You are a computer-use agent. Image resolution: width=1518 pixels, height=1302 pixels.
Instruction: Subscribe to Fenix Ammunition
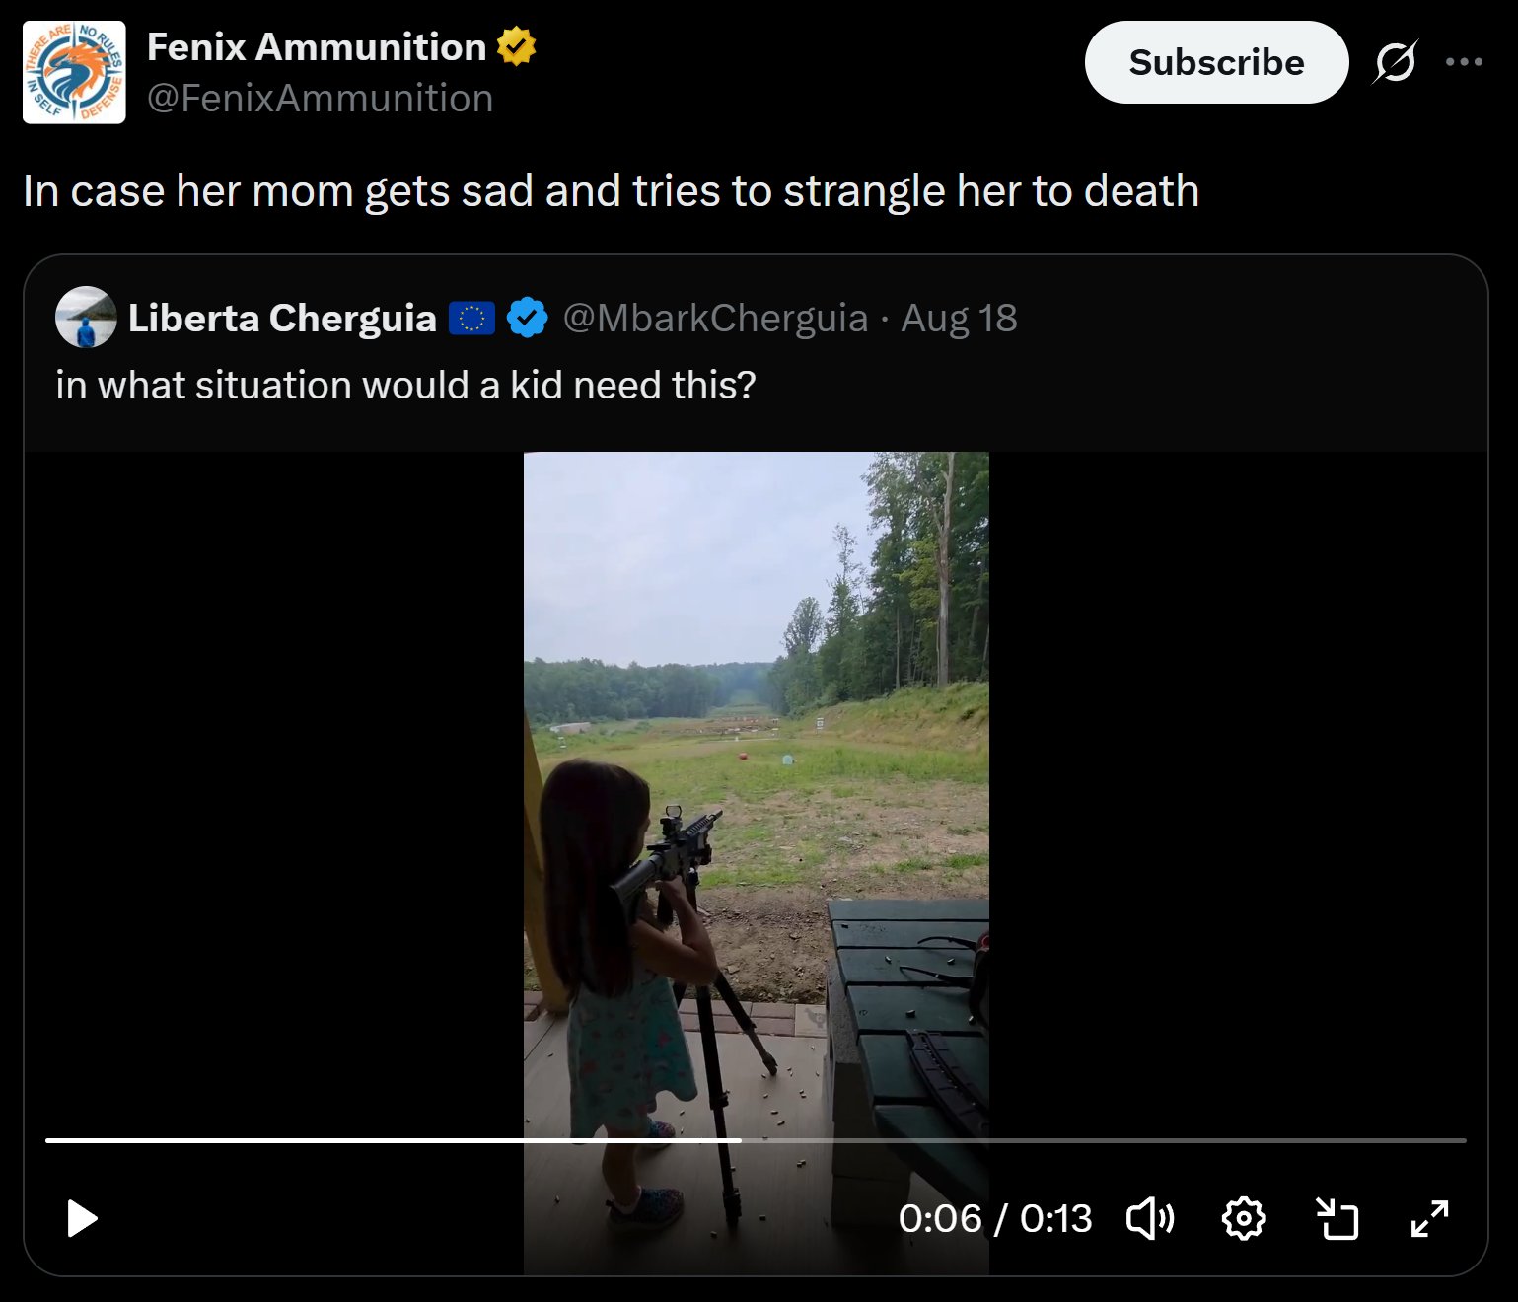click(1216, 62)
